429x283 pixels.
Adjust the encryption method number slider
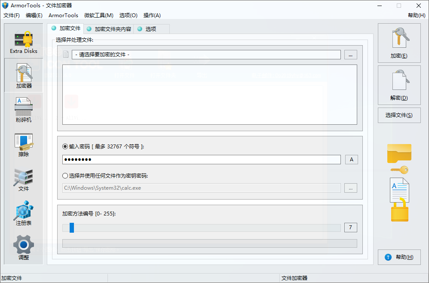(71, 228)
